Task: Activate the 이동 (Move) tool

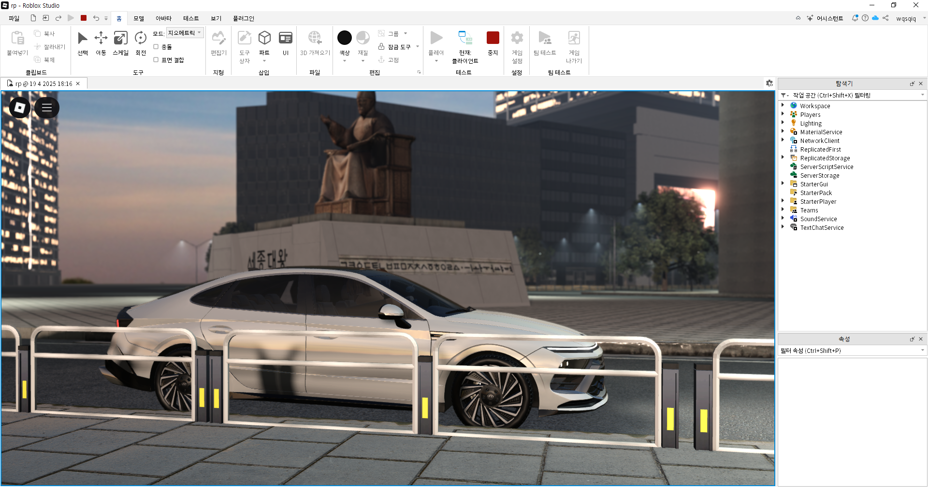Action: click(x=101, y=43)
